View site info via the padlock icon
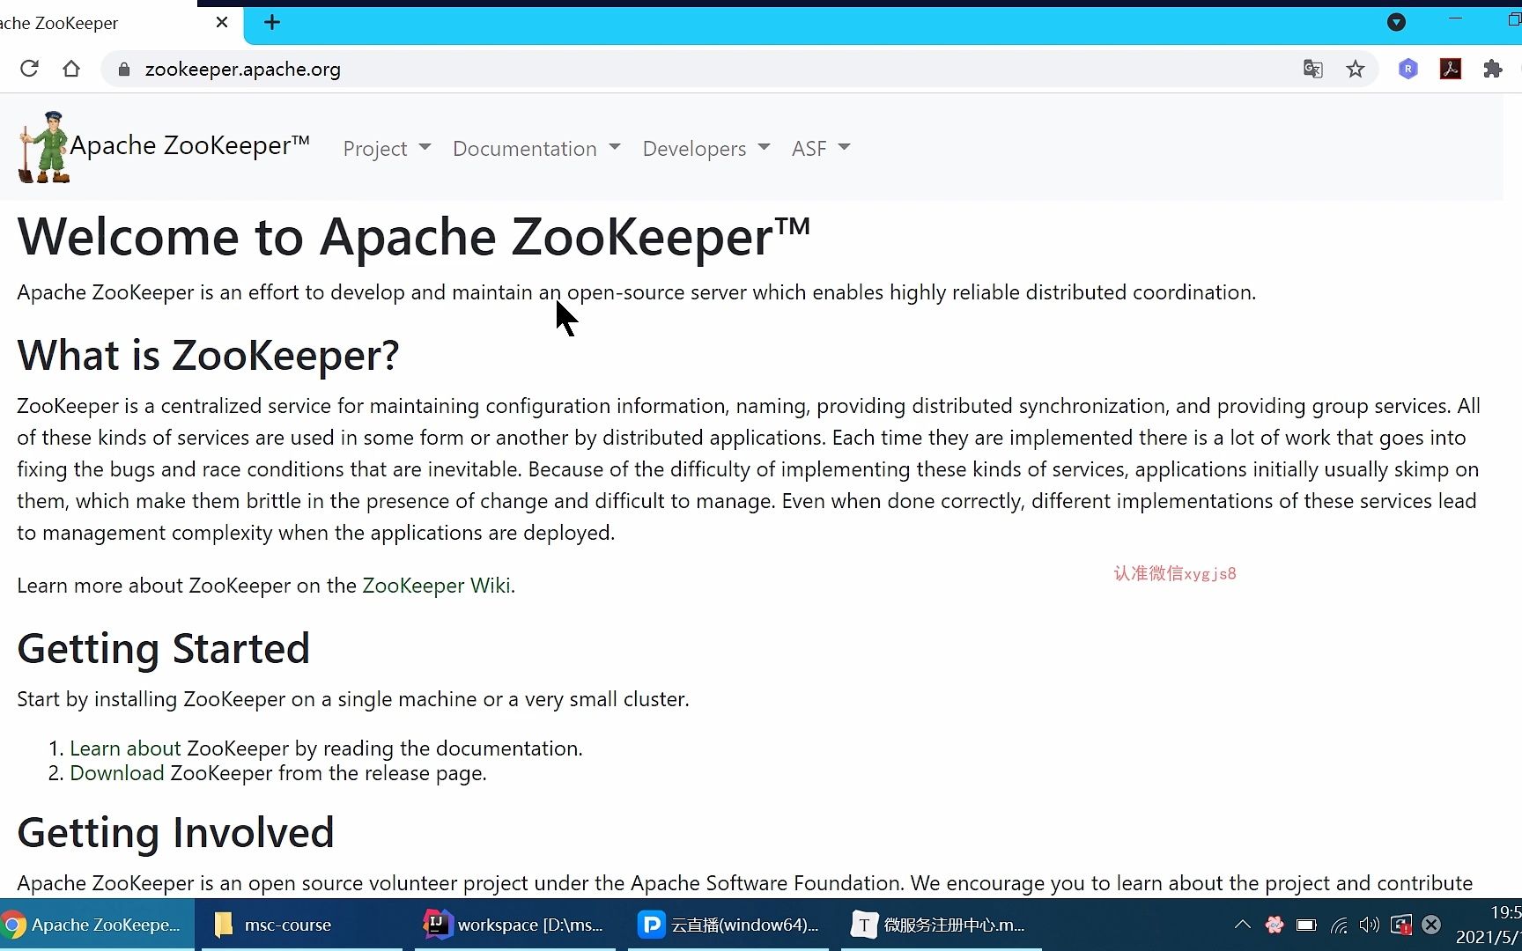Viewport: 1522px width, 951px height. [x=124, y=70]
